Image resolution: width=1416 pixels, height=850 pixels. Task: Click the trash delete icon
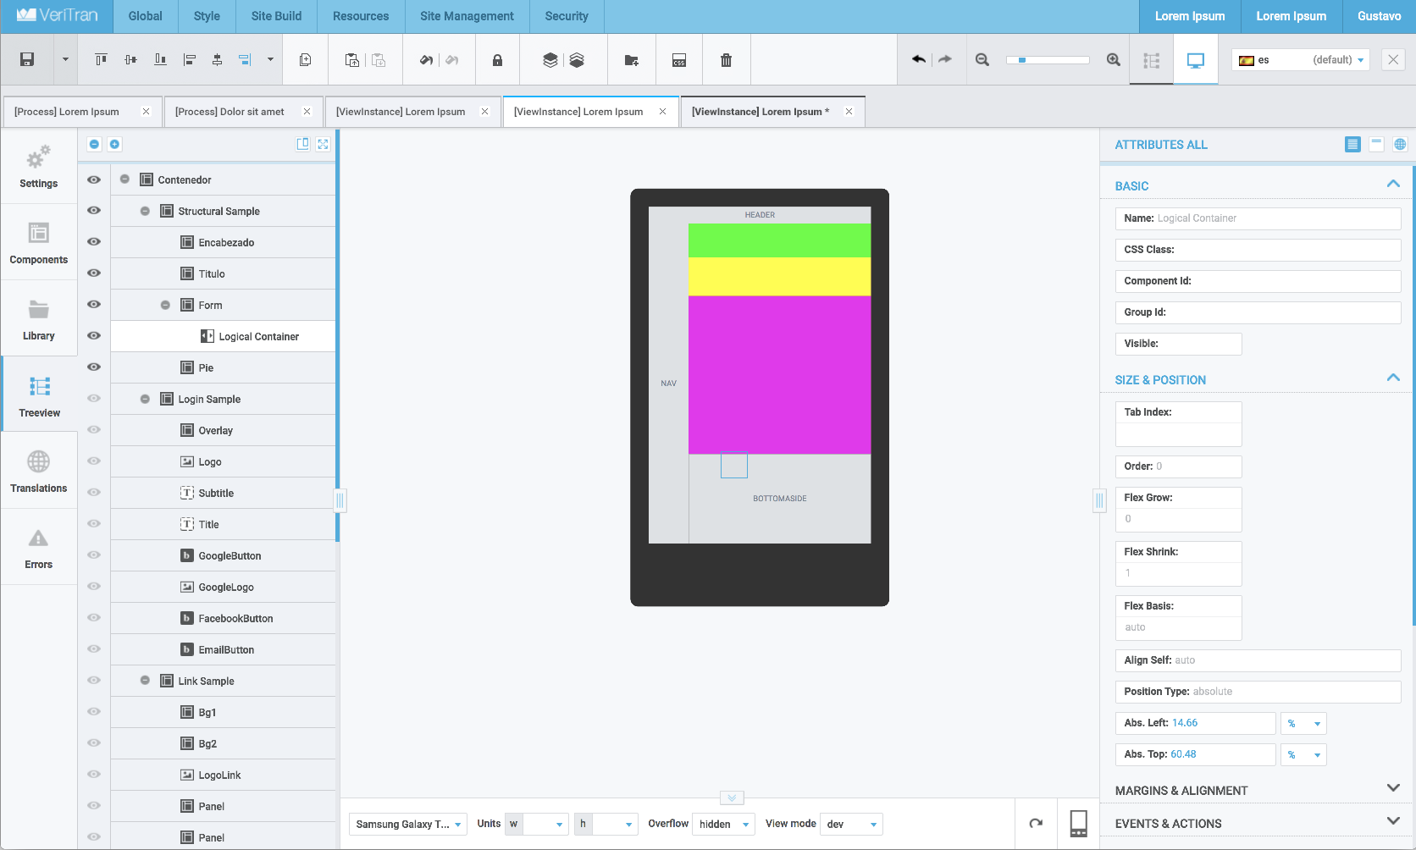tap(726, 60)
